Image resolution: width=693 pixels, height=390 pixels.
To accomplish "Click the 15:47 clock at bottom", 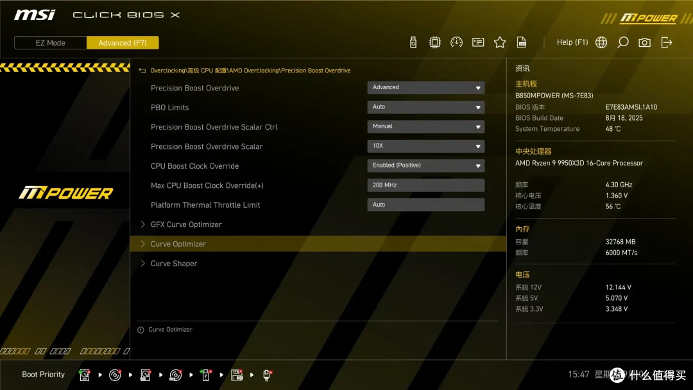I will 579,375.
